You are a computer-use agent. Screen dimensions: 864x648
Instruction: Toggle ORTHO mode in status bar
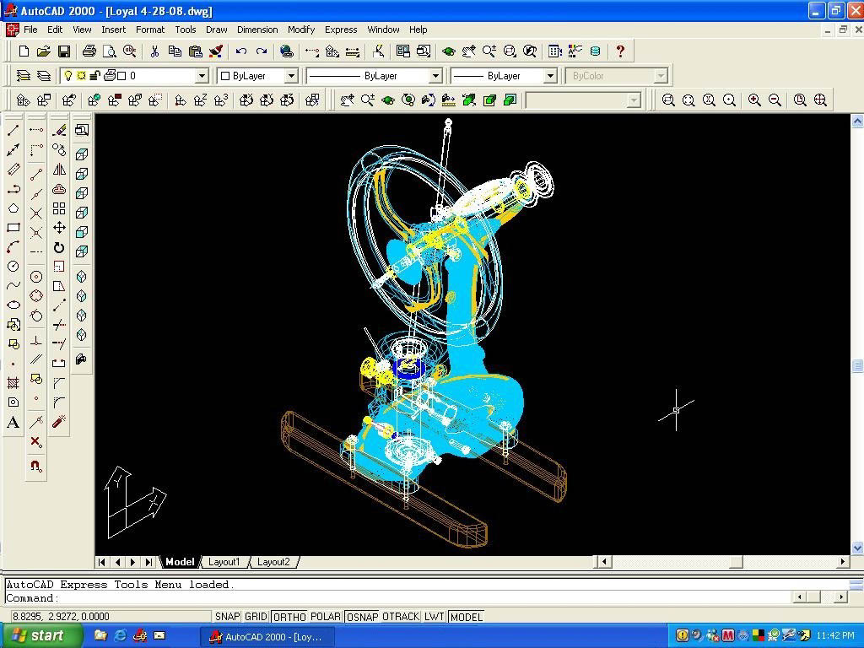click(x=290, y=617)
